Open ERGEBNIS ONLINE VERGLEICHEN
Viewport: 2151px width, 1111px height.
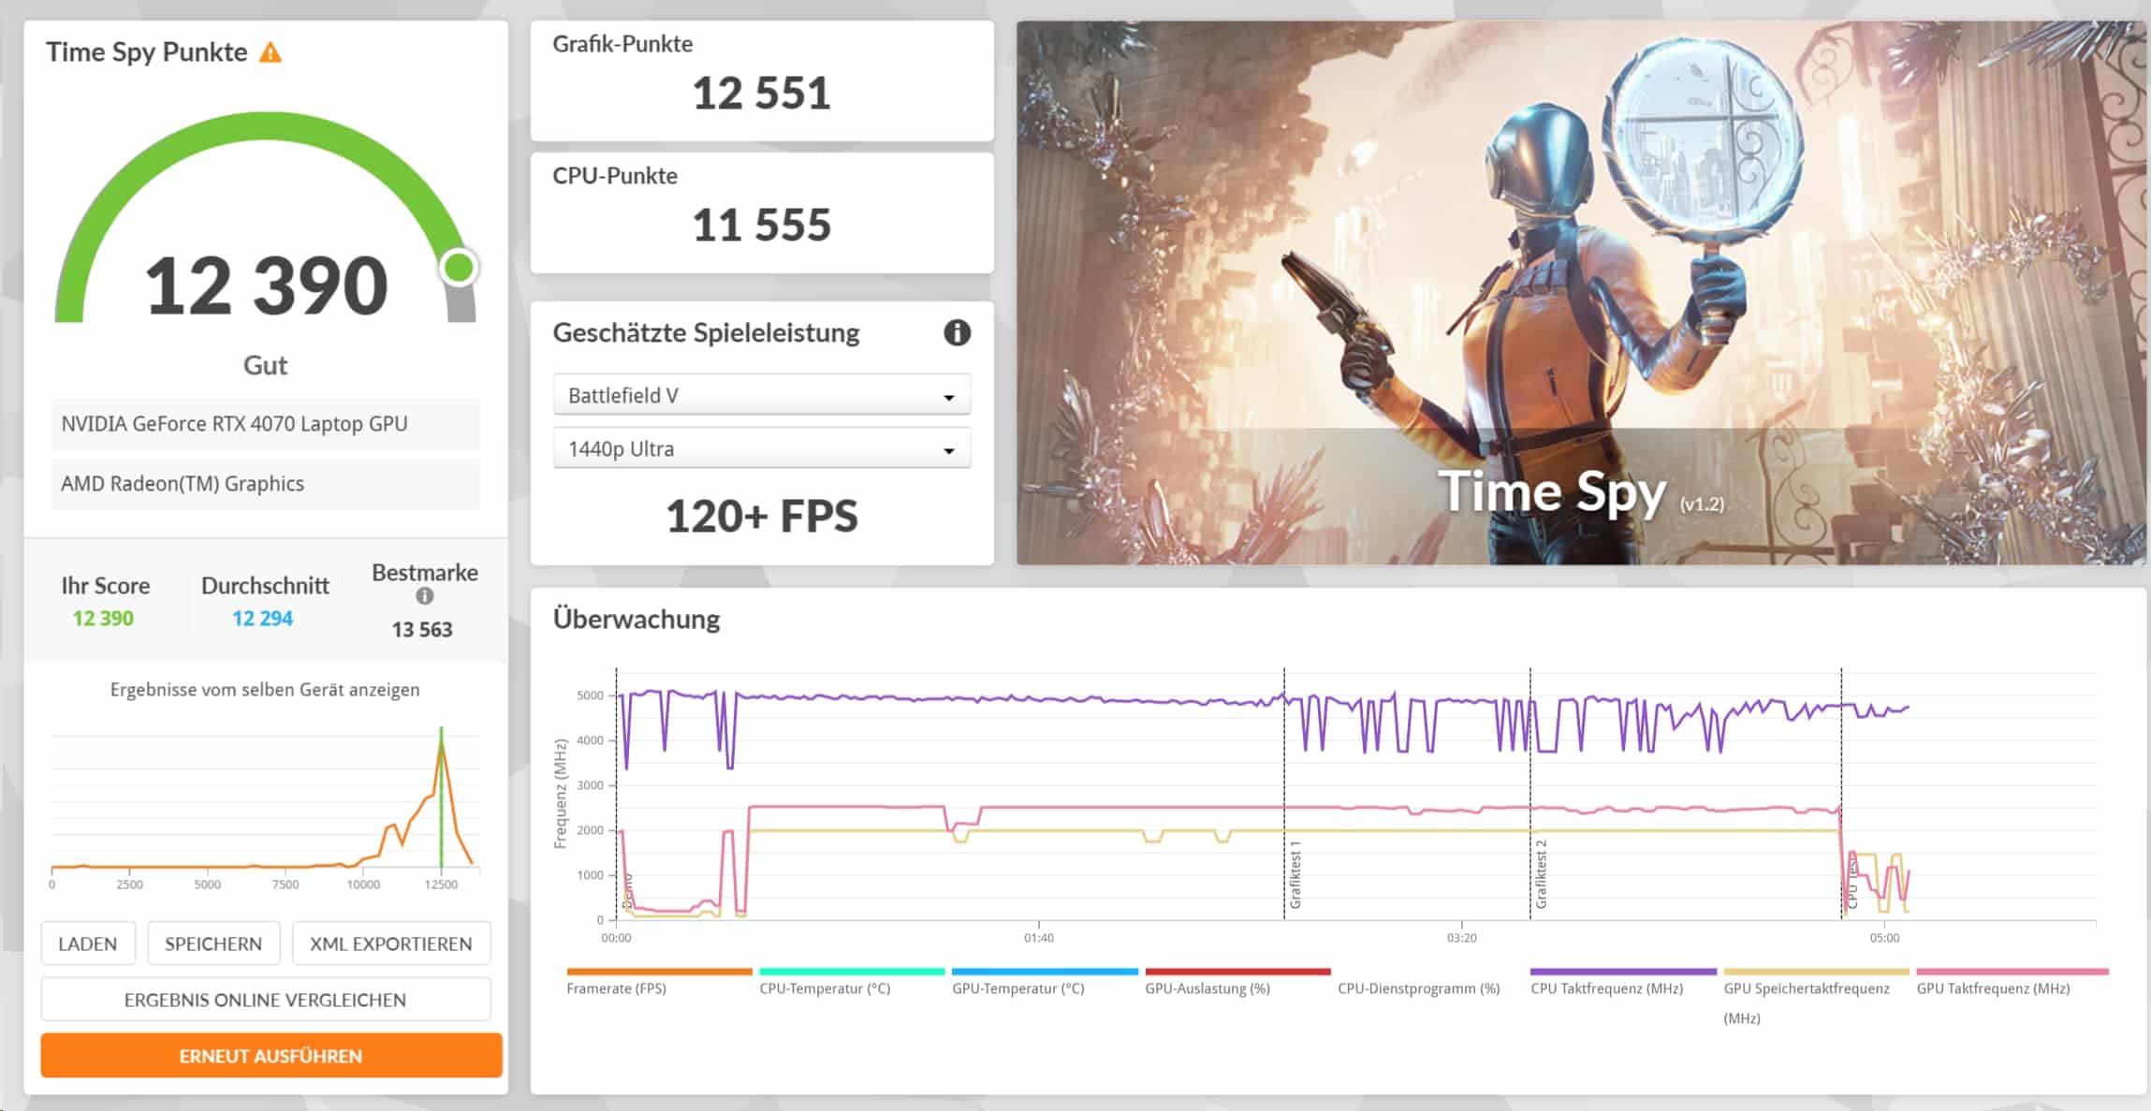click(265, 1000)
